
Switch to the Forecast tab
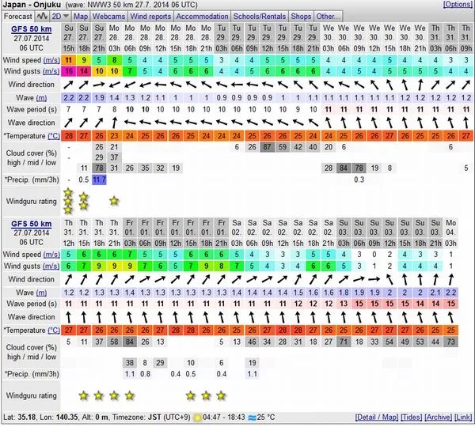(17, 17)
